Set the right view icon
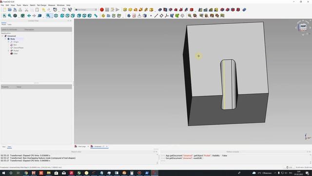This screenshot has width=312, height=176. [73, 16]
